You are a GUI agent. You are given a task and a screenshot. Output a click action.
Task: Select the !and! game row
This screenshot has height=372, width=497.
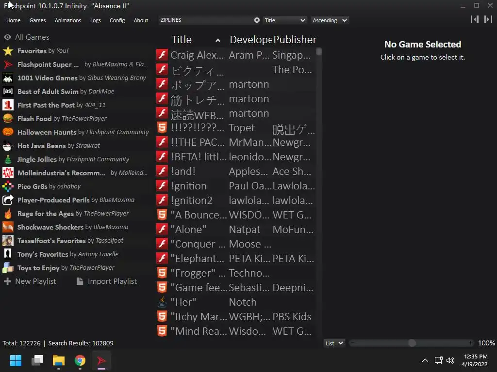(x=236, y=171)
